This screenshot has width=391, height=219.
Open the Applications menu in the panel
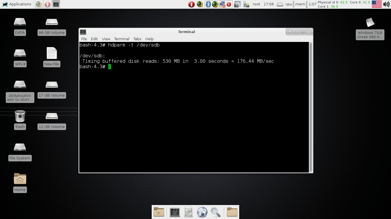17,4
